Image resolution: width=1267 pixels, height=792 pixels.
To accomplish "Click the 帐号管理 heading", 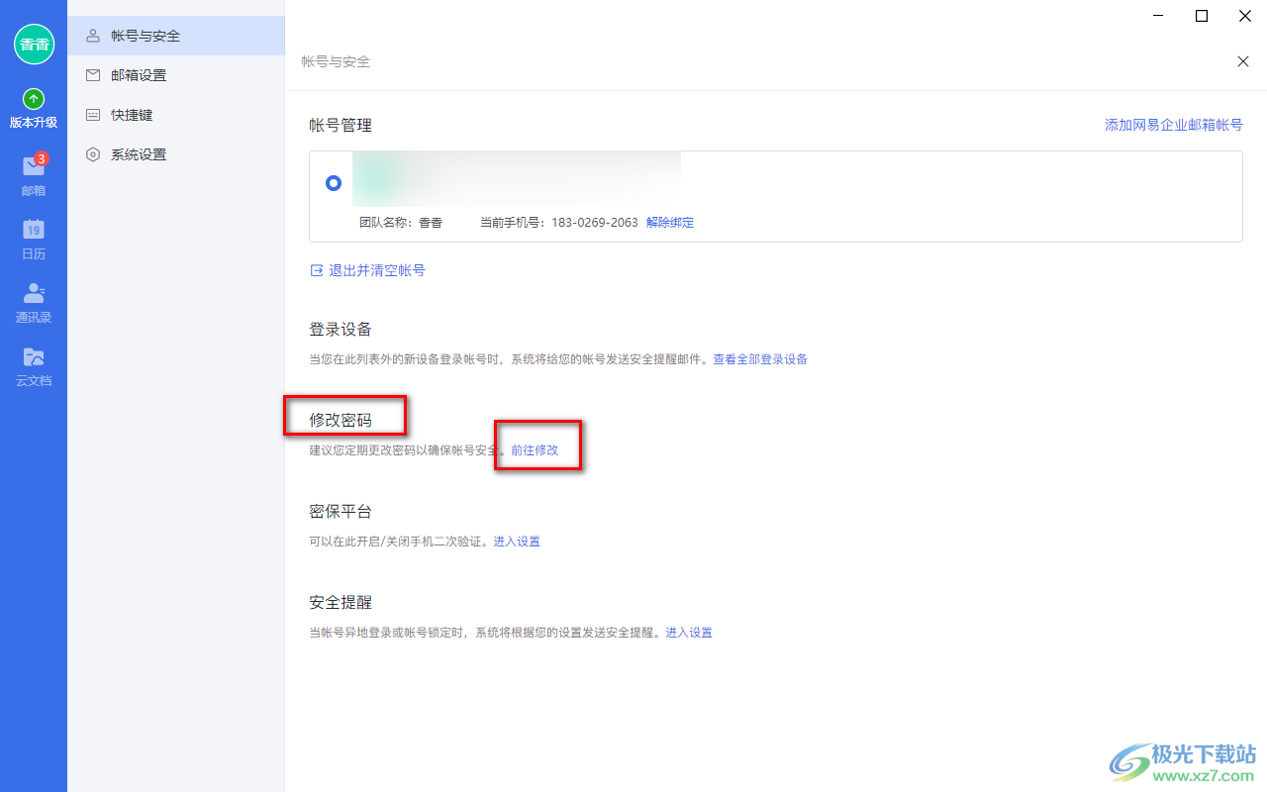I will click(x=341, y=125).
